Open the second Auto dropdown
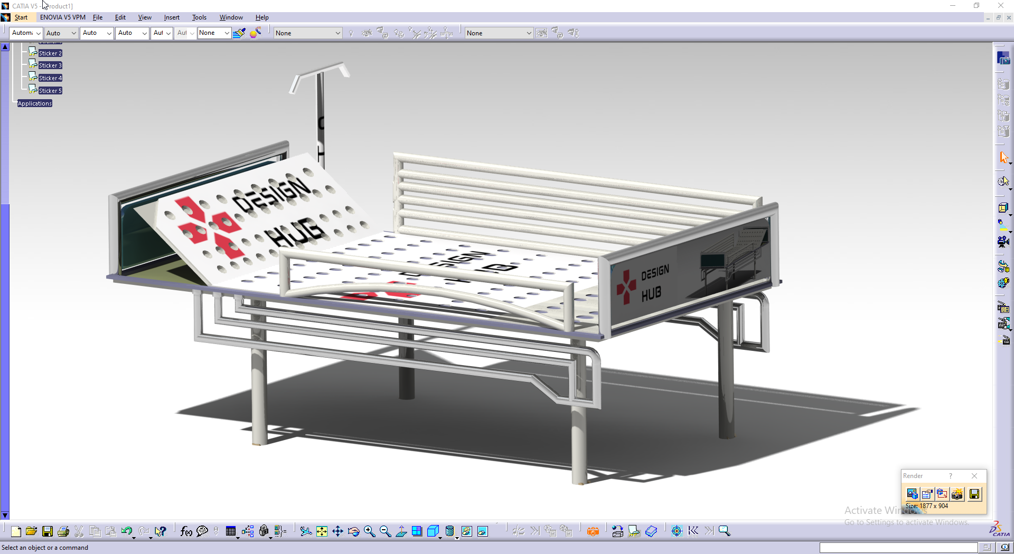The width and height of the screenshot is (1014, 554). click(61, 33)
